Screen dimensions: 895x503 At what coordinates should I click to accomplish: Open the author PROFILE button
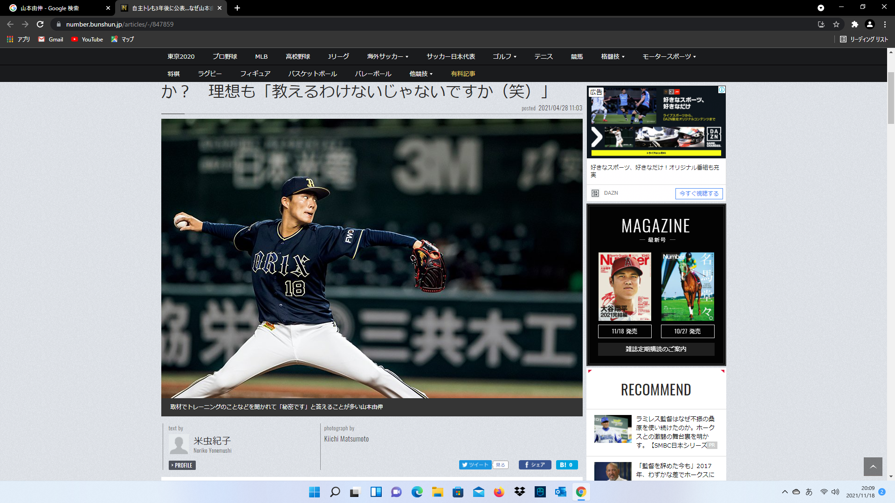(182, 465)
